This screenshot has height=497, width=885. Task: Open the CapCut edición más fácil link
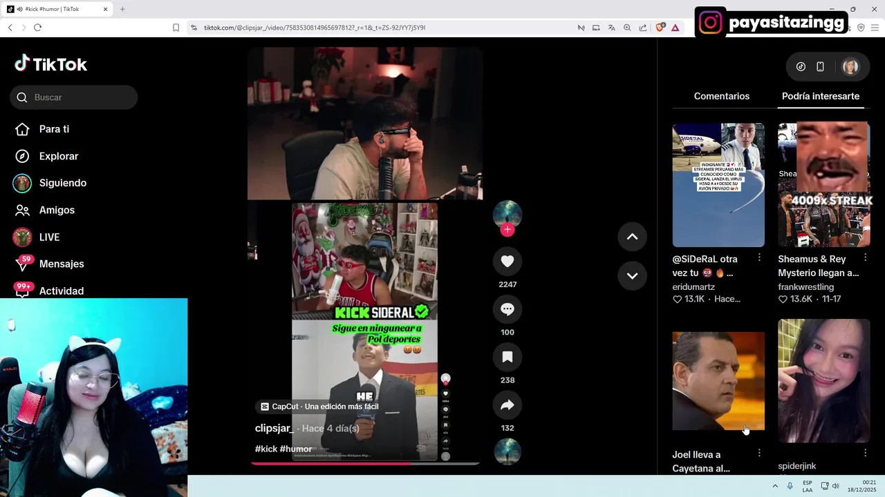[319, 407]
